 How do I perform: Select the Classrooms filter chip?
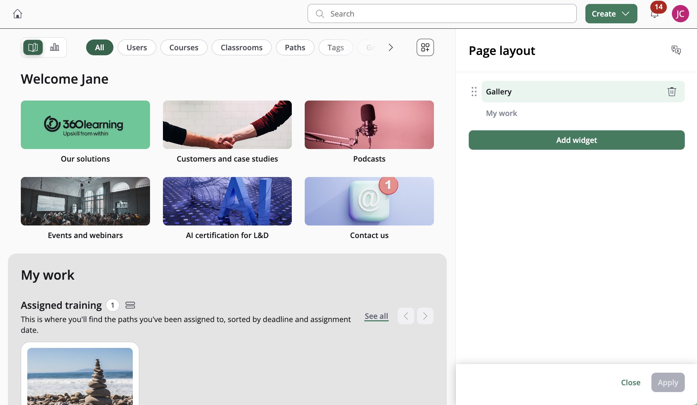pyautogui.click(x=242, y=47)
